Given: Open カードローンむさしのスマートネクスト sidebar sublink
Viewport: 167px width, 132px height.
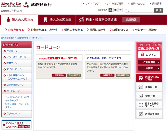Looking at the screenshot, I should coord(17,99).
